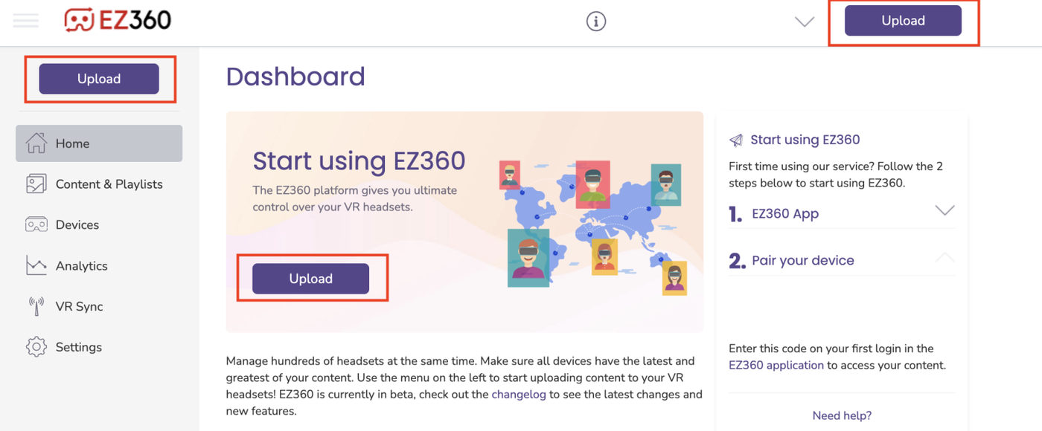Click the EZ360 logo
The image size is (1042, 431).
pos(118,21)
